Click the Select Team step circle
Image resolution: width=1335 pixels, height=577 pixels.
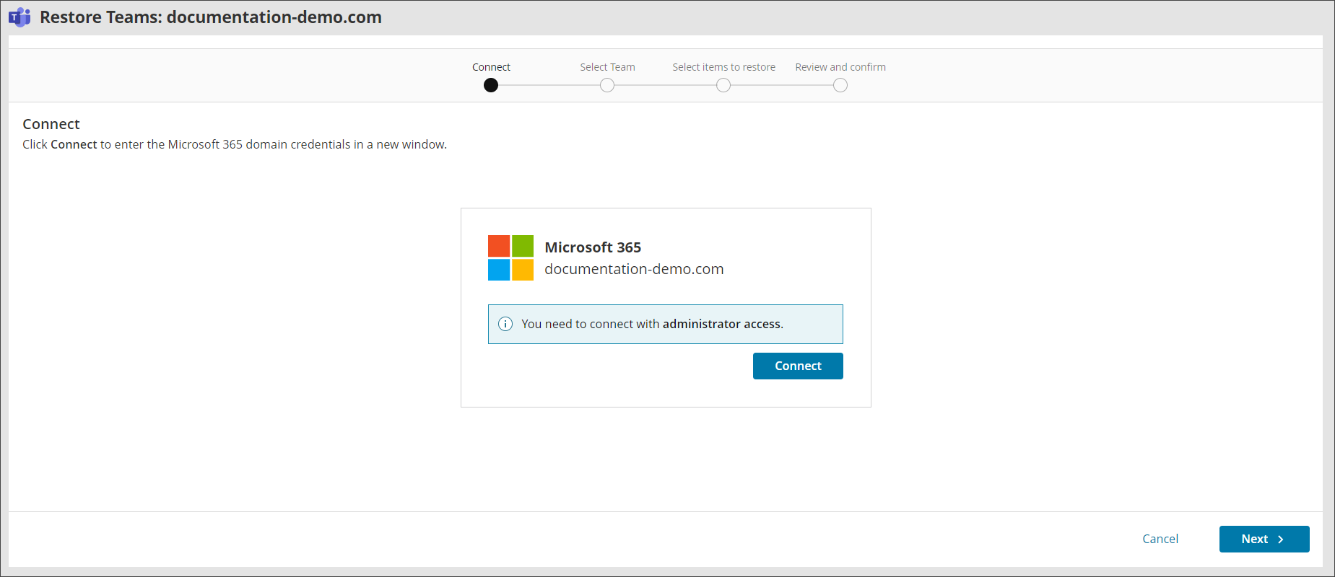[607, 85]
